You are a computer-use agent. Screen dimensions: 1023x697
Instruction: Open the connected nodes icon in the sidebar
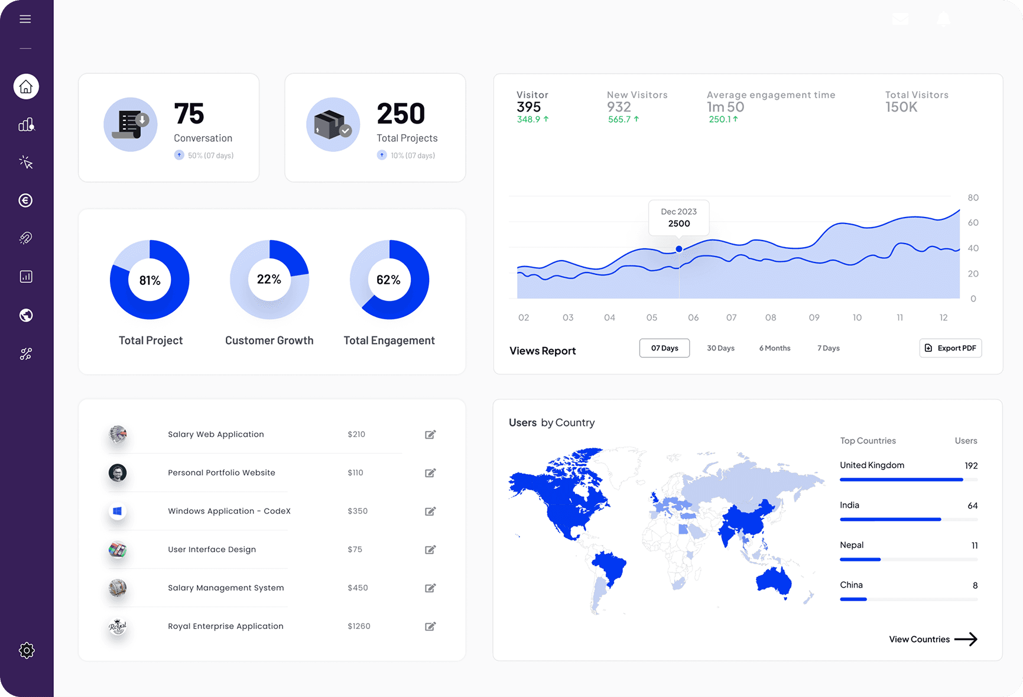tap(26, 354)
